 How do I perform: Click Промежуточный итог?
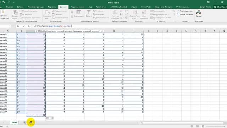(x=161, y=18)
